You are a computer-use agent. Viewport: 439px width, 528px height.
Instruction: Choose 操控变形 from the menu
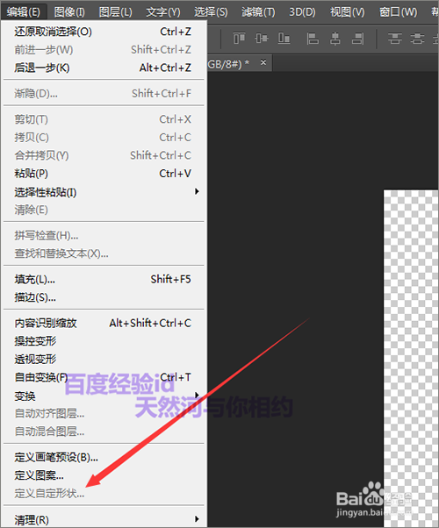(x=104, y=341)
